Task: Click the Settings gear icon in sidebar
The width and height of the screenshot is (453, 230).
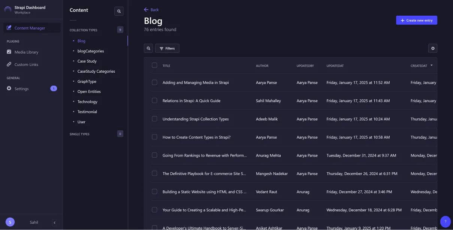Action: 9,89
